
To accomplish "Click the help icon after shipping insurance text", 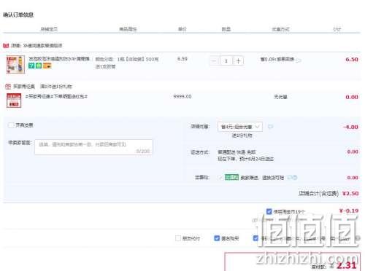I will 295,178.
